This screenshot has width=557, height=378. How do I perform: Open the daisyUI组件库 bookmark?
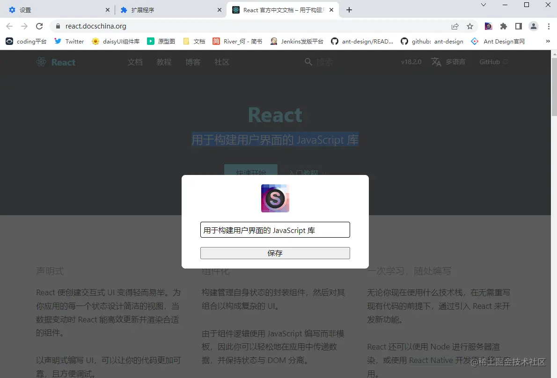click(116, 41)
